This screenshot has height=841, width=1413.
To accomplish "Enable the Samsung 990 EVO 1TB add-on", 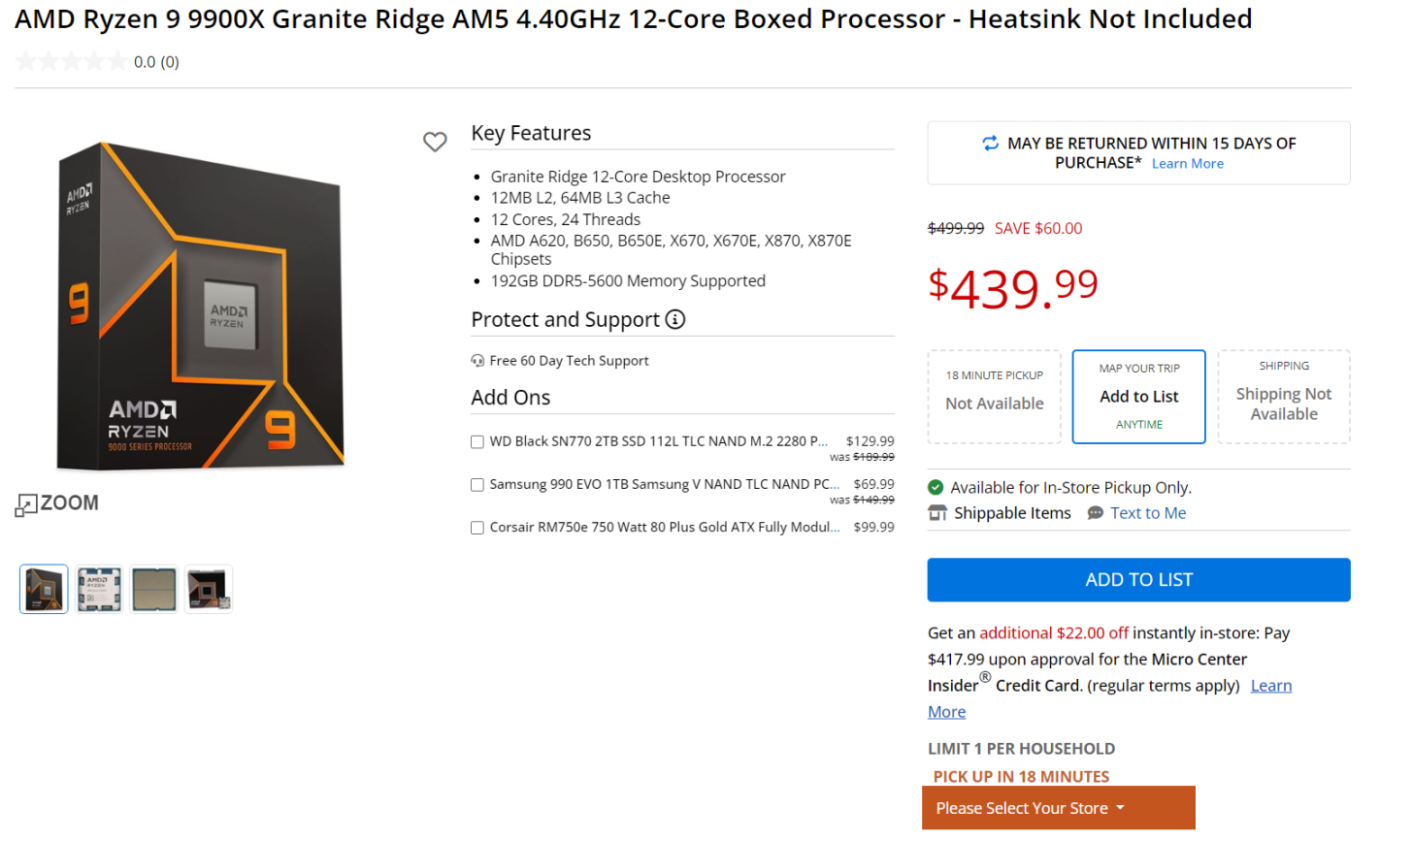I will pos(476,484).
